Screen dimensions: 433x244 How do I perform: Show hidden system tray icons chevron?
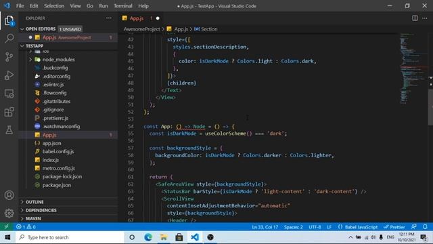click(x=350, y=237)
